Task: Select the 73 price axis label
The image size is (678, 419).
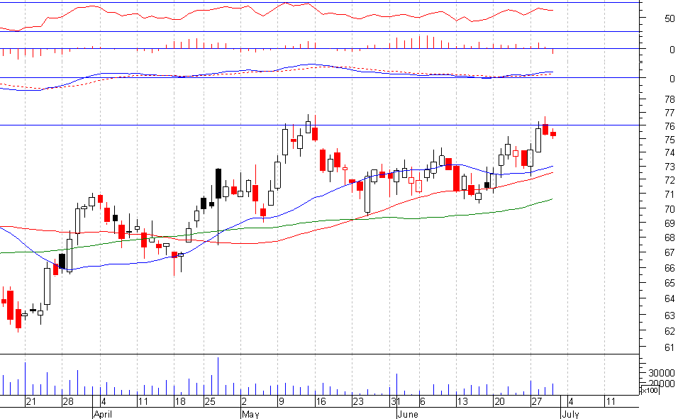Action: coord(669,167)
